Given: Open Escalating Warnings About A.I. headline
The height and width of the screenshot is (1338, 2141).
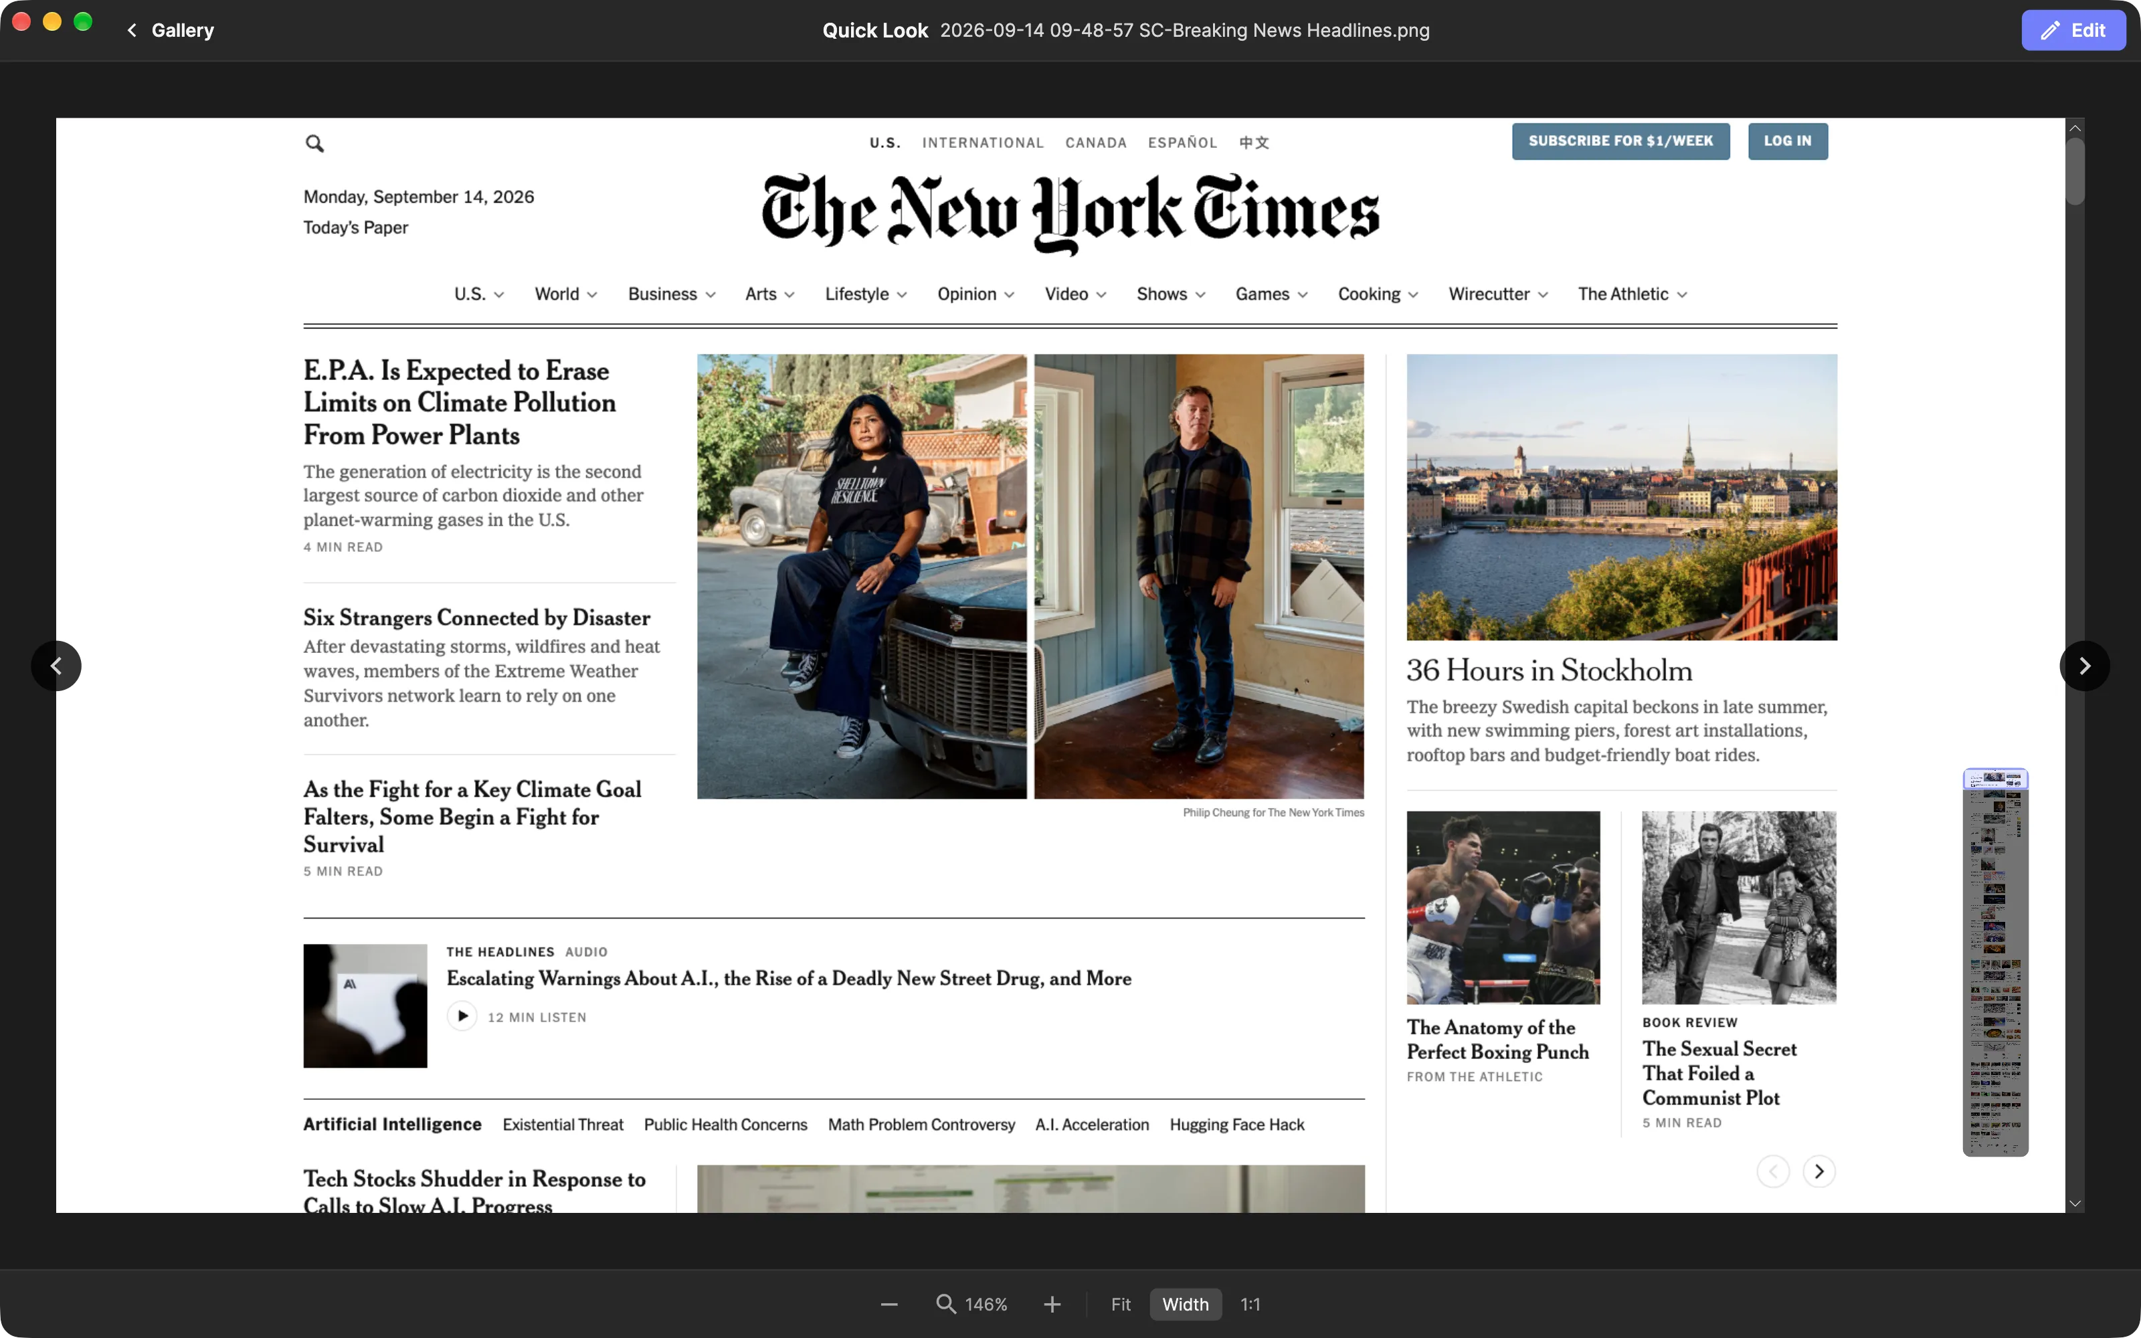Looking at the screenshot, I should click(x=789, y=978).
